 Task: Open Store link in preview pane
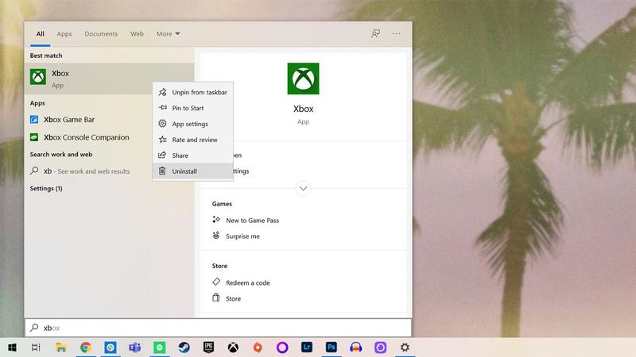coord(233,299)
